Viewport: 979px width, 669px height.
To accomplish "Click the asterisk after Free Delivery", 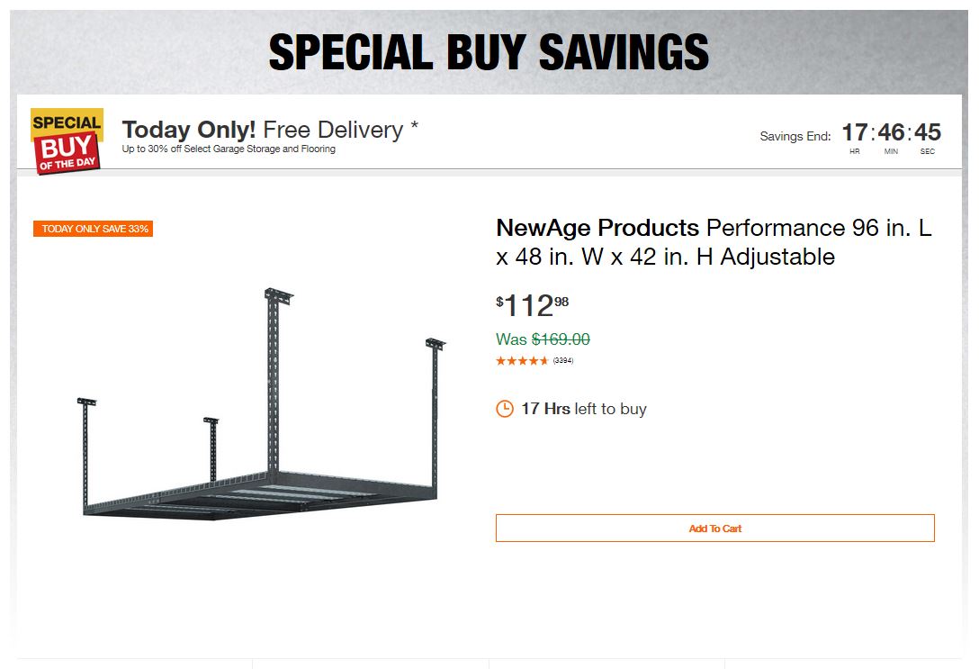I will [x=414, y=127].
